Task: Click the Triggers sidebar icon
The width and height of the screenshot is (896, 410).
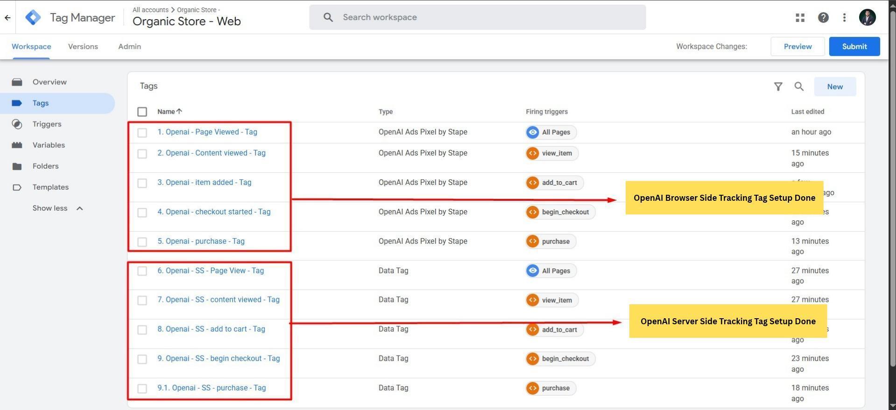Action: tap(17, 124)
